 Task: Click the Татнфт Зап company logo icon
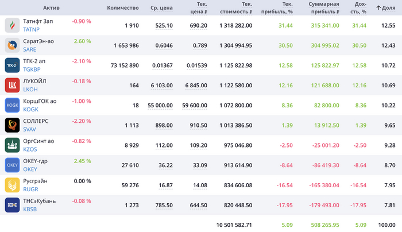[13, 25]
